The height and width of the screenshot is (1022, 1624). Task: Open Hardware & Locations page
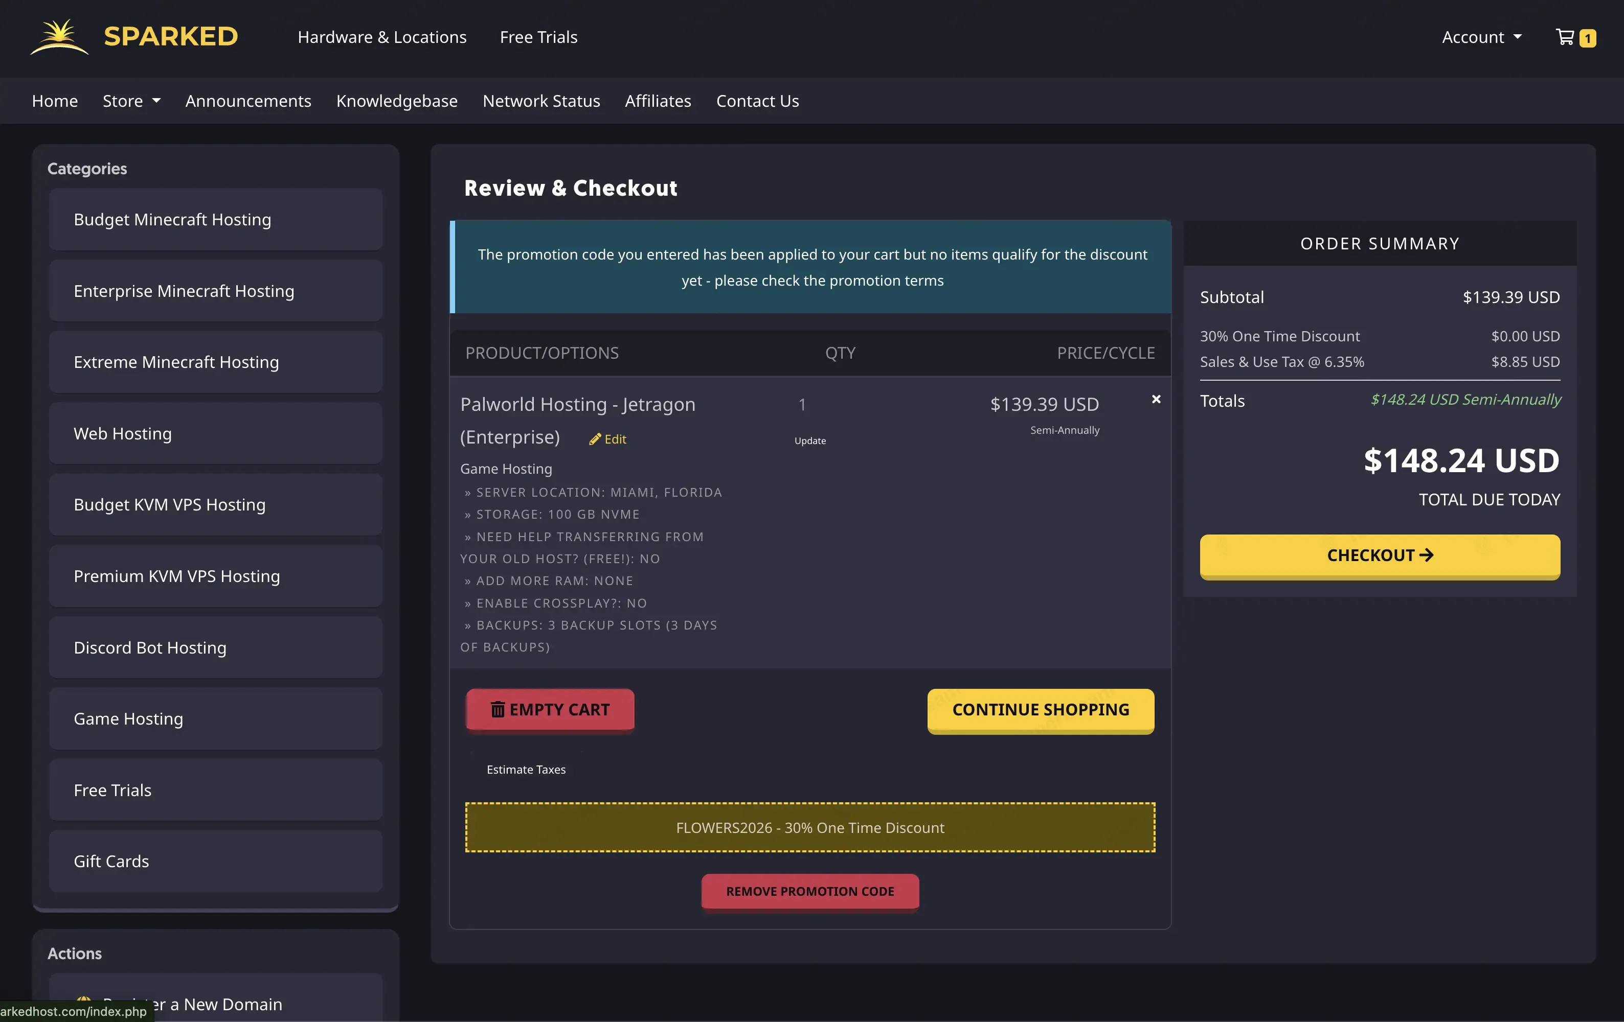point(382,37)
